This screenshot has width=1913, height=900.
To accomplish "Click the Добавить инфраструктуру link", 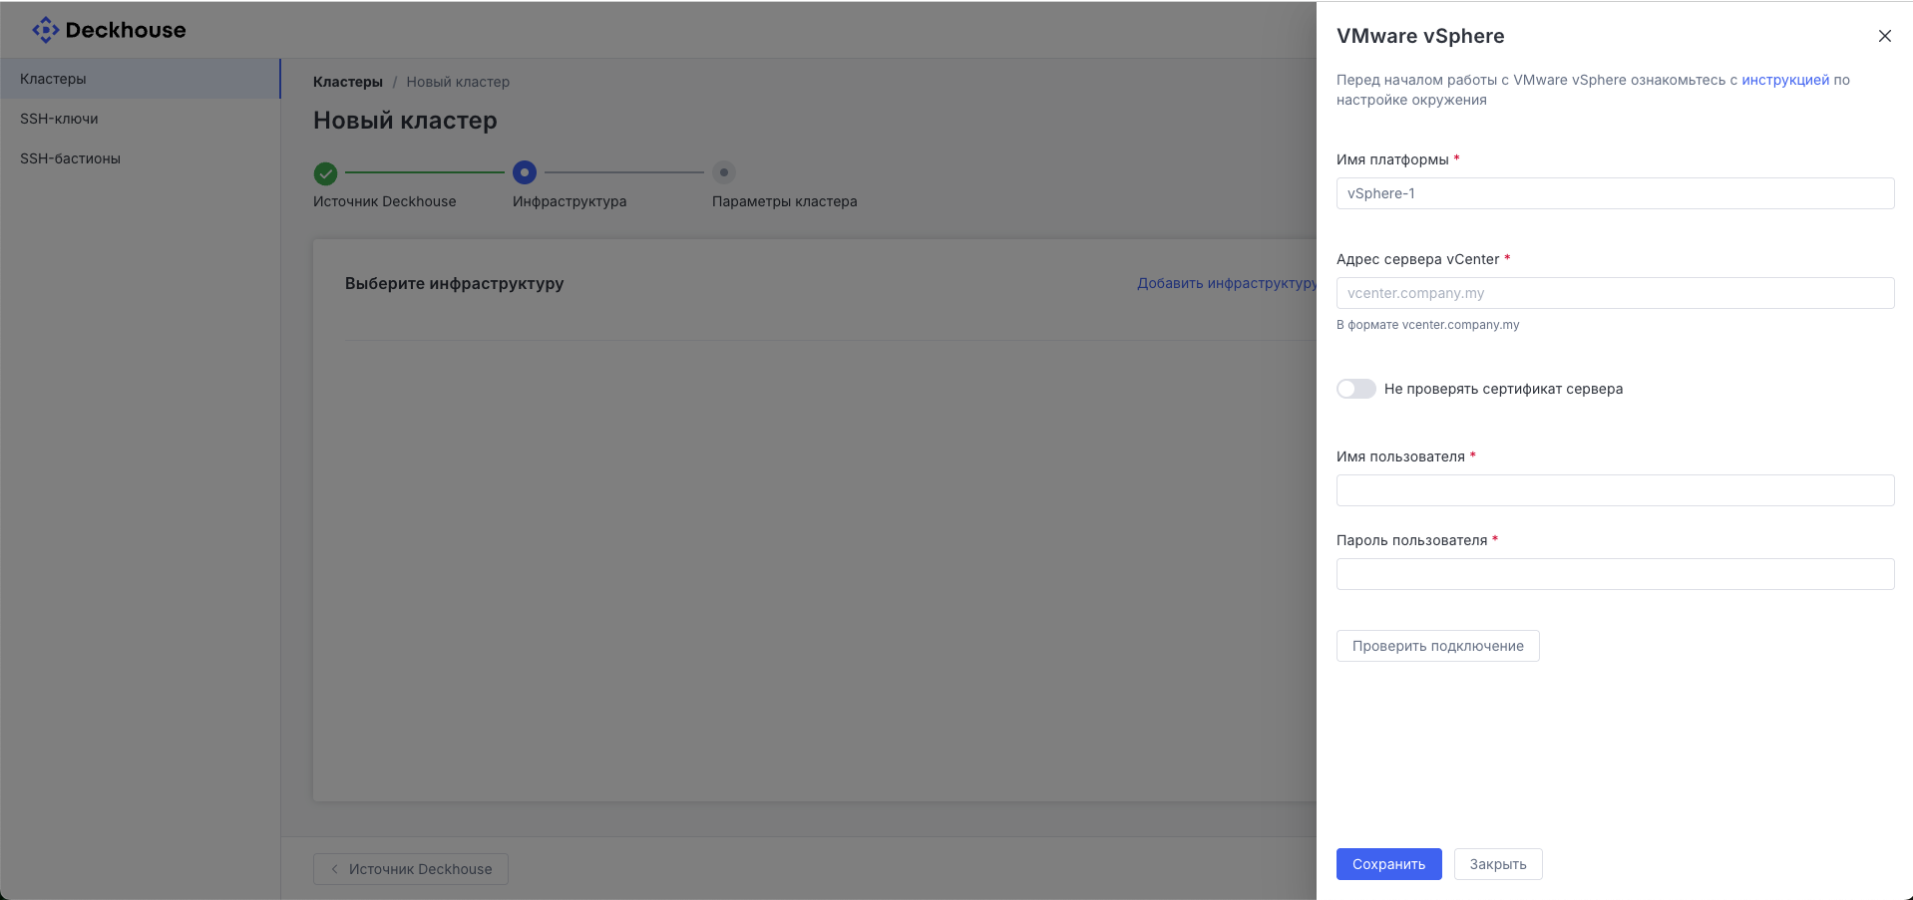I will (1227, 283).
